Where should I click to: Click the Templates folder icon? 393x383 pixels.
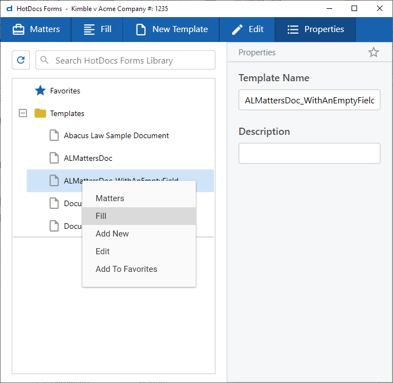[40, 113]
